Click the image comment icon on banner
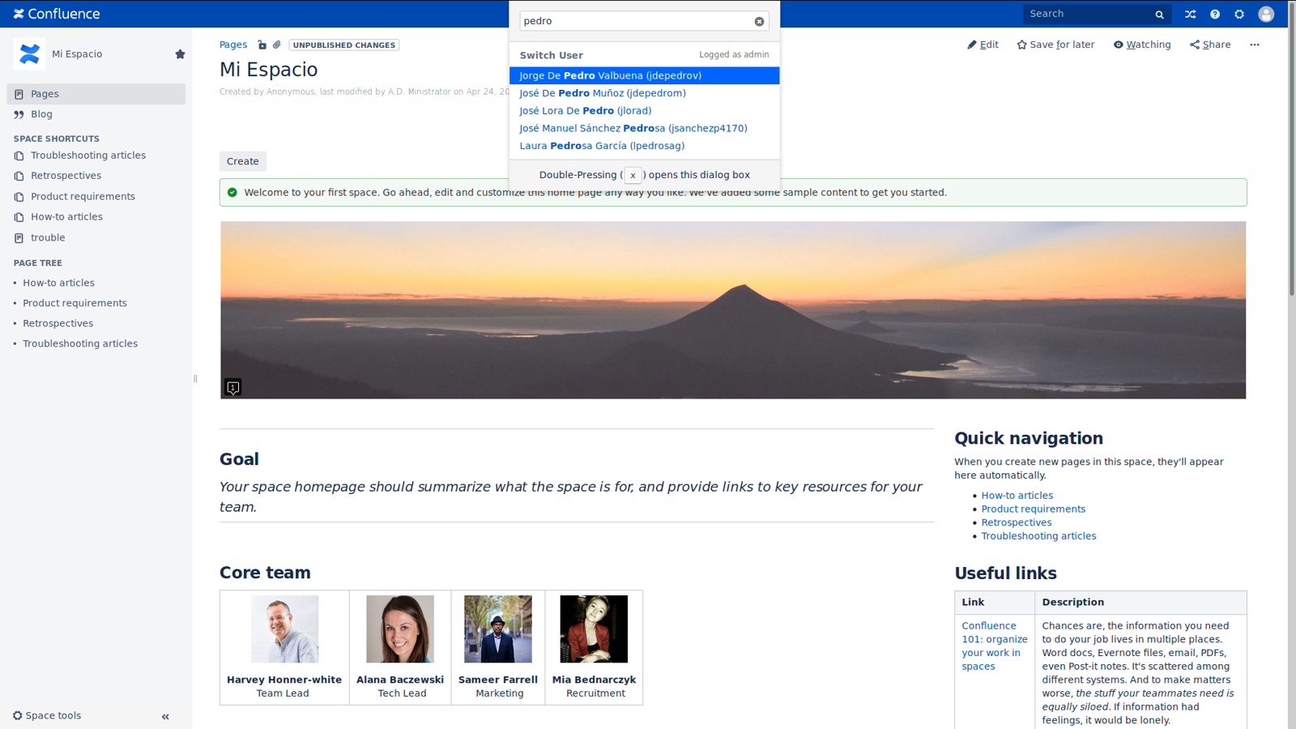This screenshot has width=1296, height=729. click(x=232, y=388)
